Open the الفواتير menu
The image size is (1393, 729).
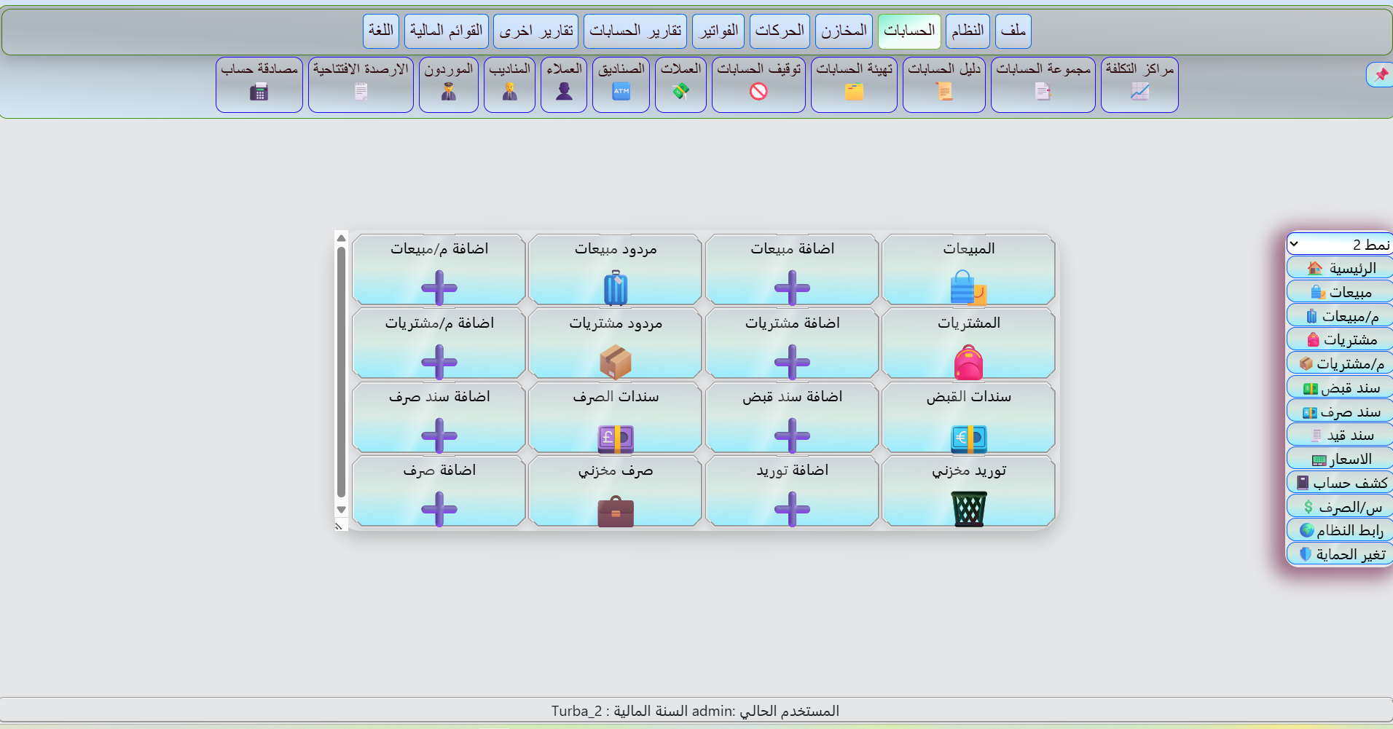(x=718, y=31)
